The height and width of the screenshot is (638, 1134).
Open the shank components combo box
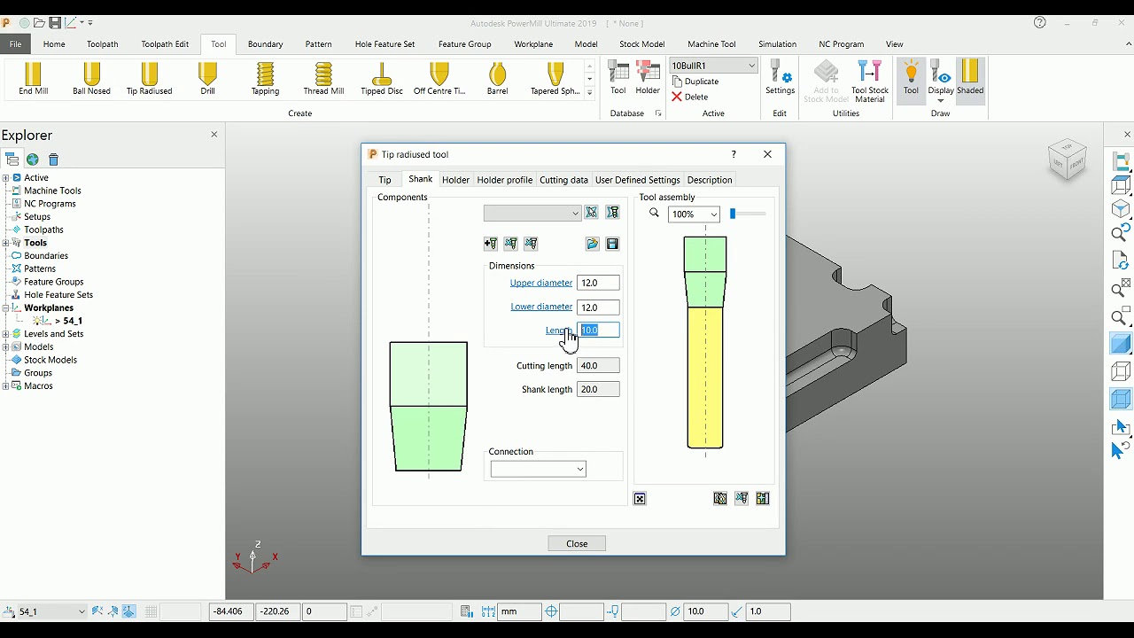pyautogui.click(x=532, y=214)
